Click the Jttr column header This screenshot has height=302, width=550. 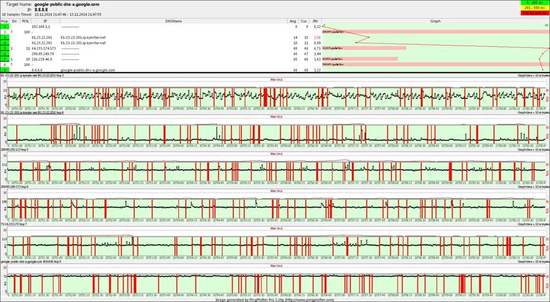click(315, 21)
